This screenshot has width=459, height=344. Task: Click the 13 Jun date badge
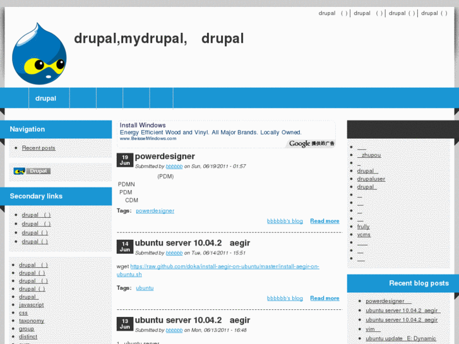pos(125,324)
